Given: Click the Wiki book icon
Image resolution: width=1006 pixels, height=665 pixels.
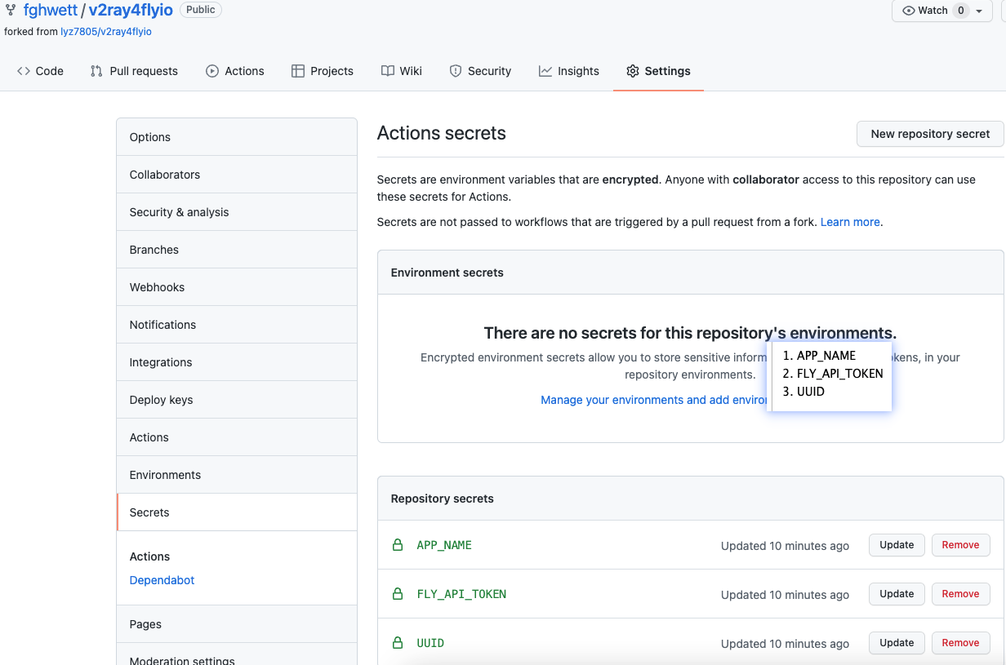Looking at the screenshot, I should point(388,71).
